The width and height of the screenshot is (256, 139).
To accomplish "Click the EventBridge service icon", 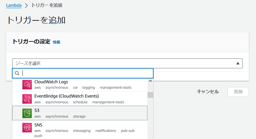I will (x=27, y=99).
